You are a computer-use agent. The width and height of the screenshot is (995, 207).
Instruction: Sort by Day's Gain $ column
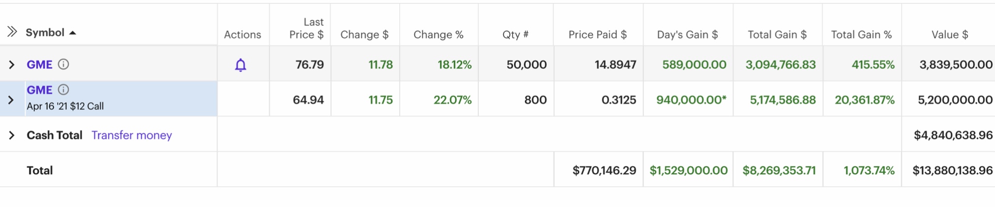[x=687, y=34]
